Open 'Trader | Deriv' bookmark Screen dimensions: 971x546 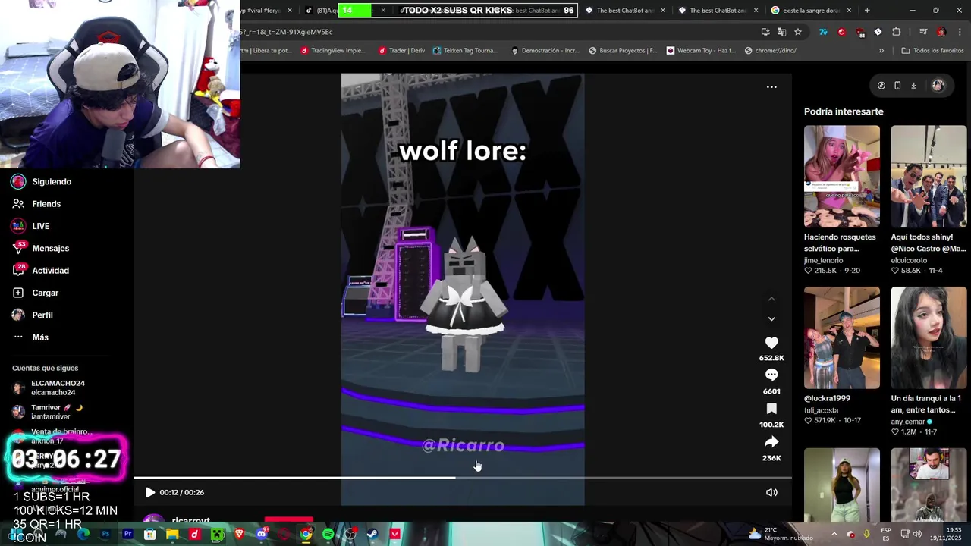402,51
